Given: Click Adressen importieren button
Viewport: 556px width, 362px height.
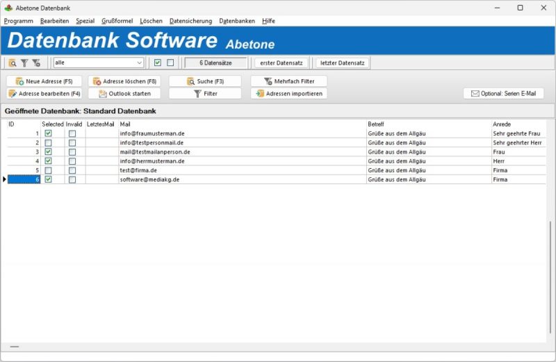Looking at the screenshot, I should coord(289,94).
